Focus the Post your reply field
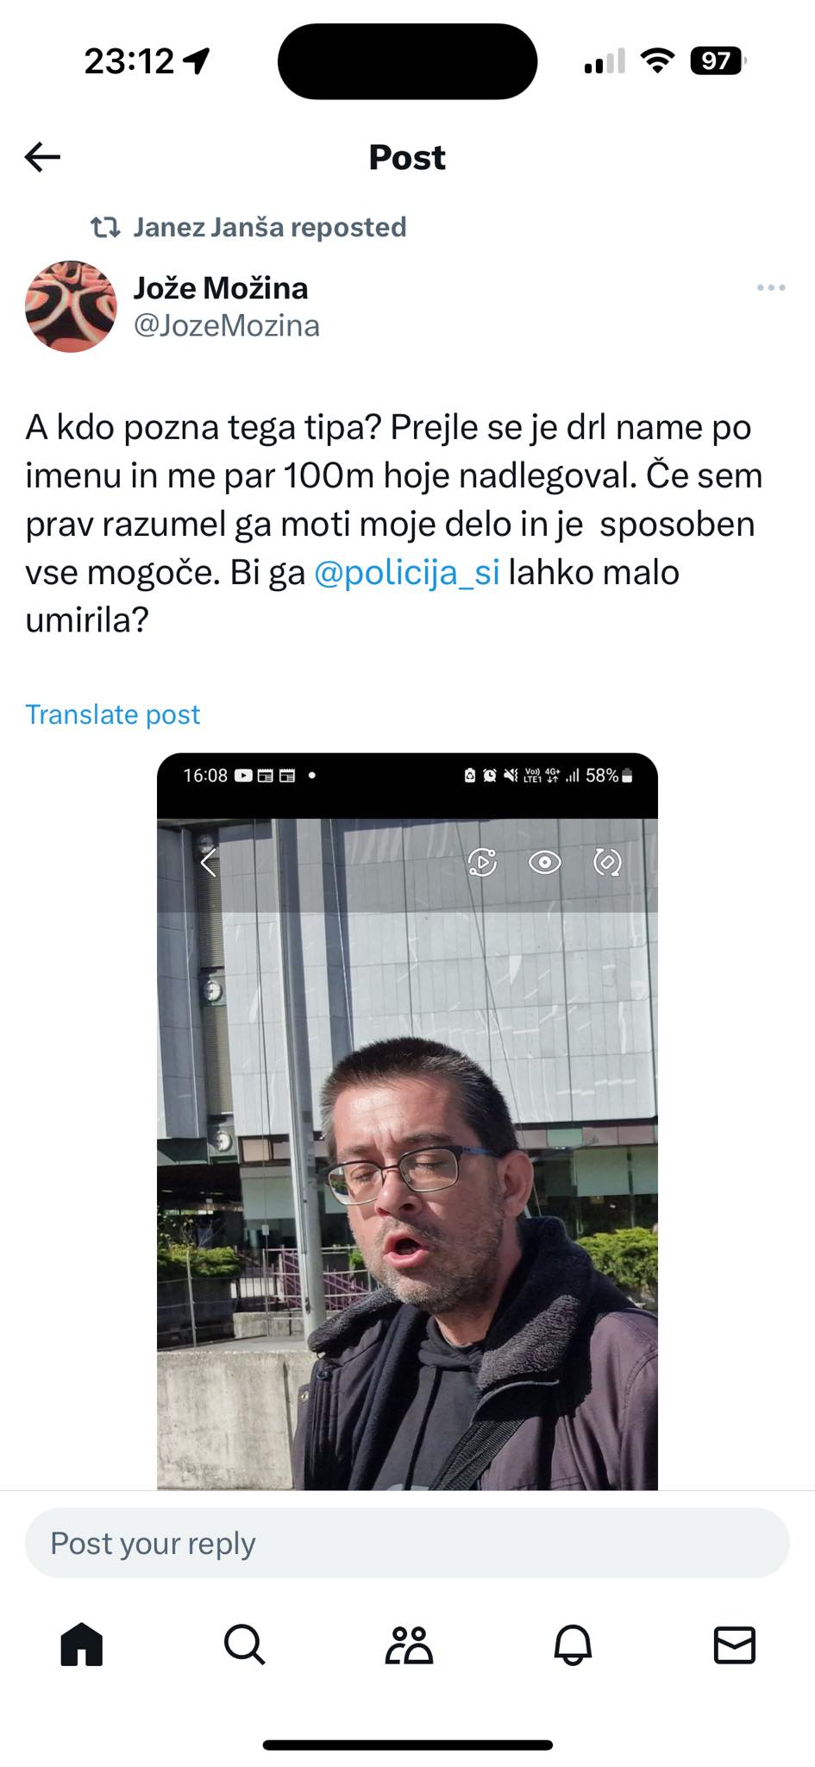The image size is (815, 1767). tap(407, 1543)
